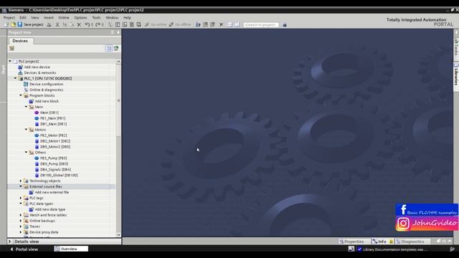Open the View menu
459x258 pixels.
coord(35,17)
